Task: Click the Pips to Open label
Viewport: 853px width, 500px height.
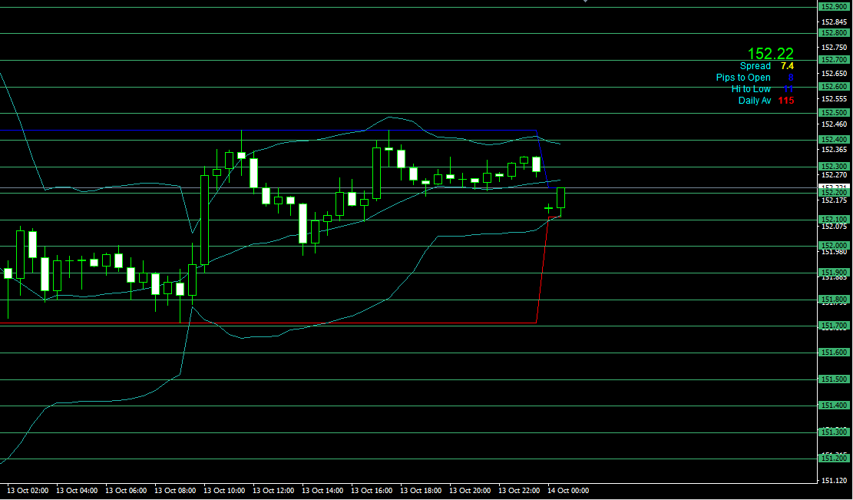Action: 742,78
